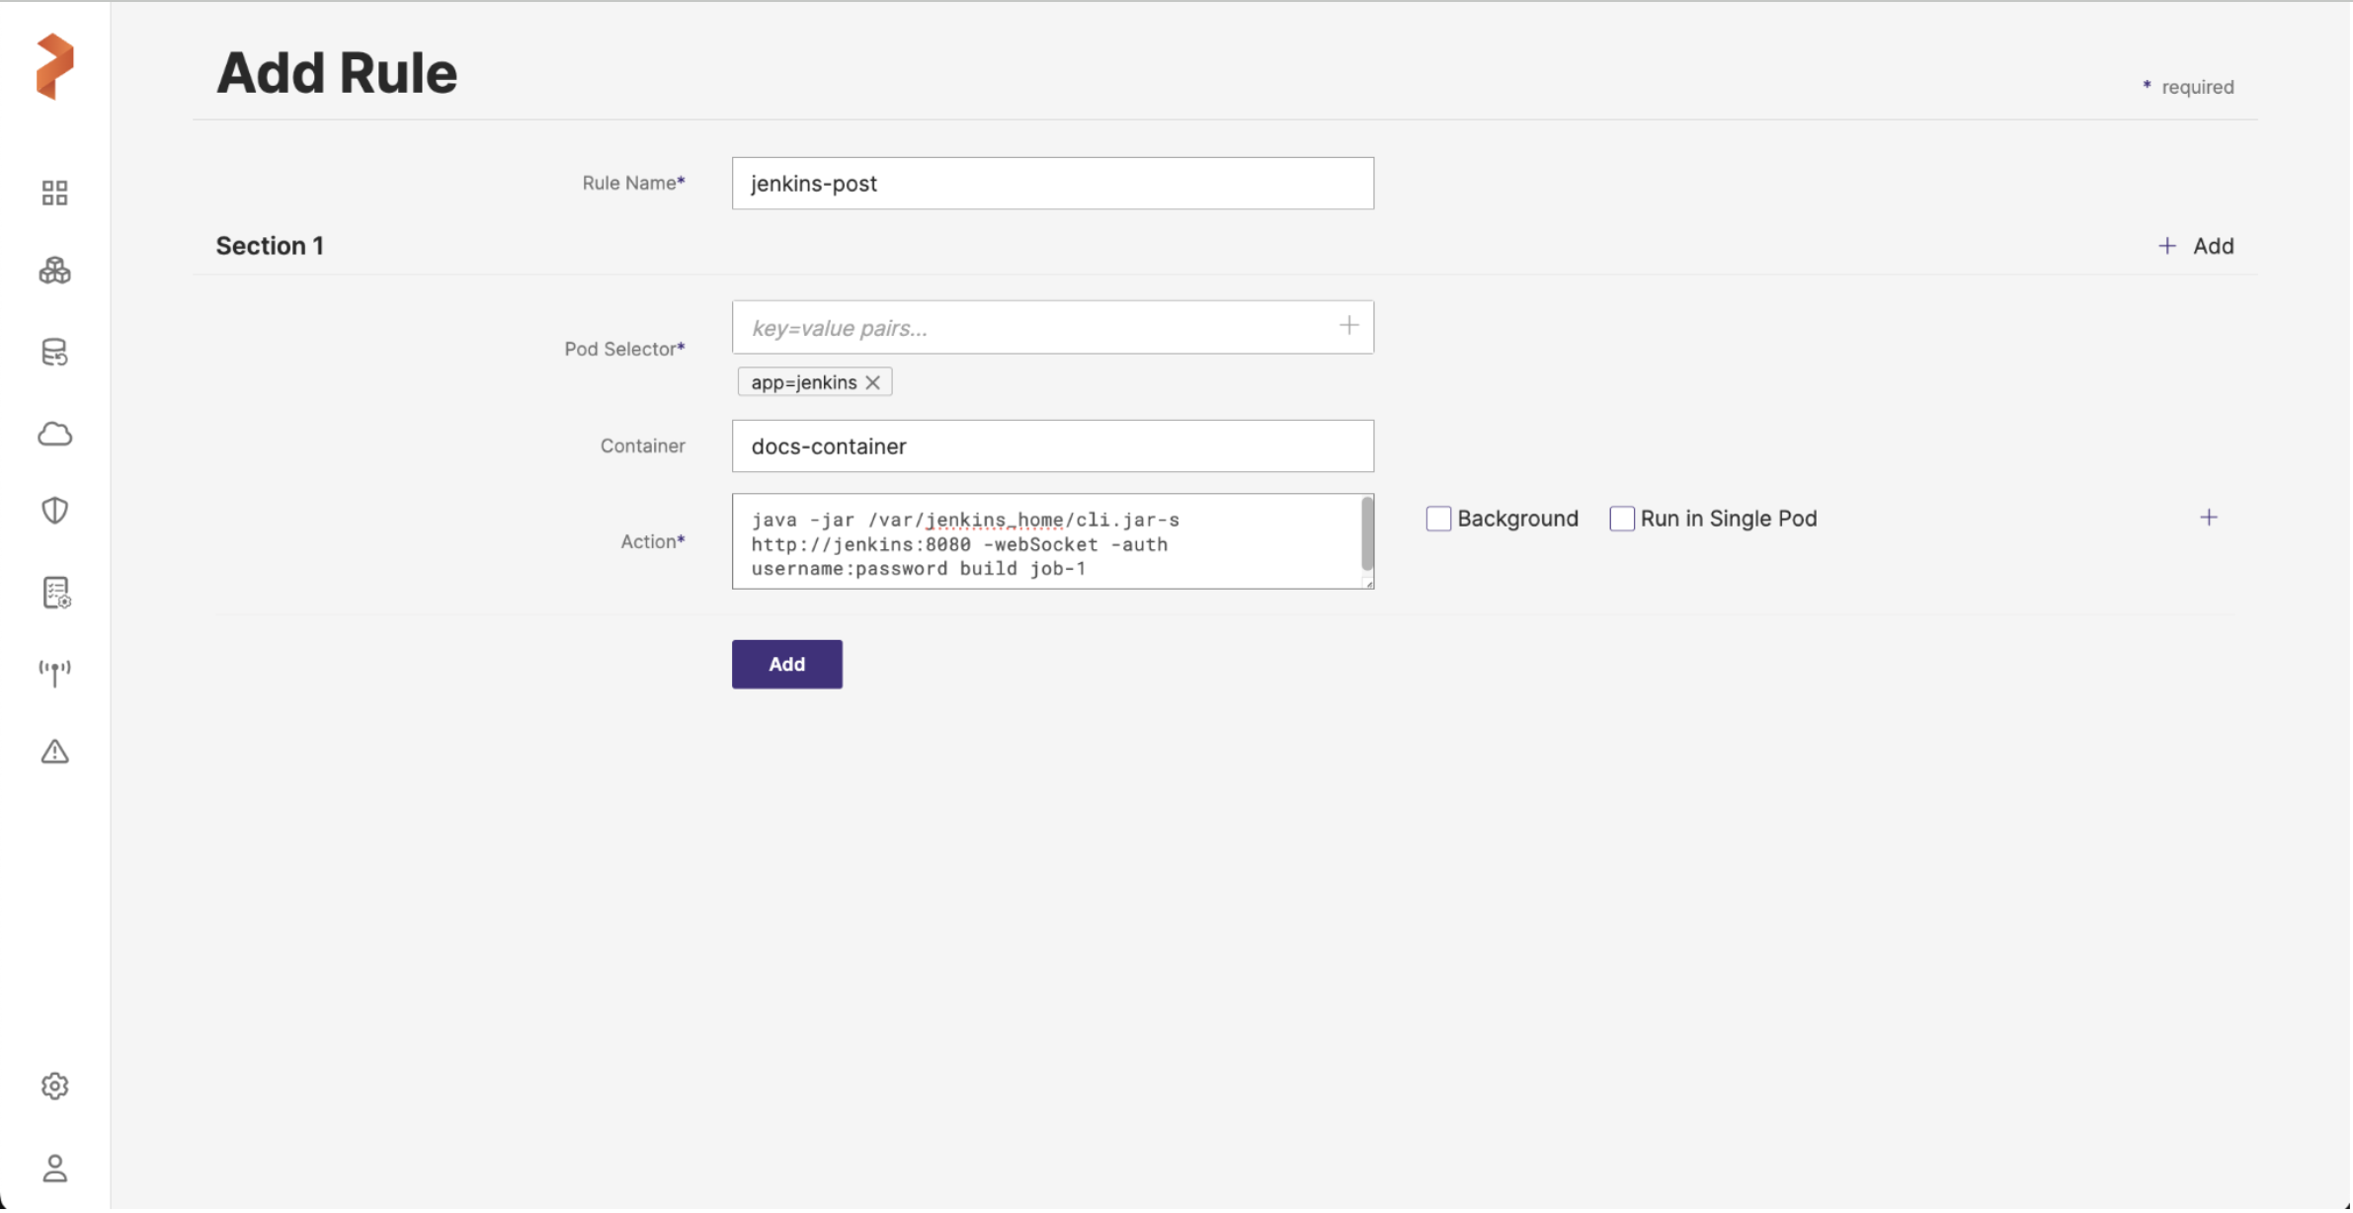Viewport: 2353px width, 1213px height.
Task: Focus the Container input field
Action: coord(1052,446)
